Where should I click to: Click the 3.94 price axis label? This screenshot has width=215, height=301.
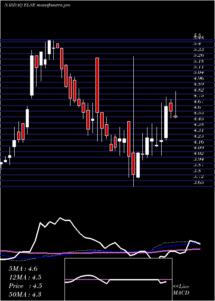199,159
